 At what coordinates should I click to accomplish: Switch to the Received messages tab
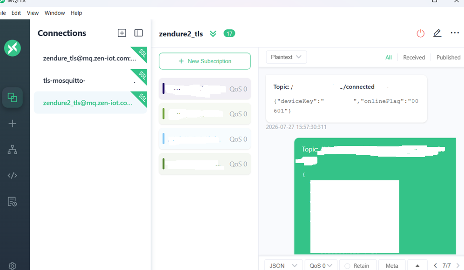[414, 57]
